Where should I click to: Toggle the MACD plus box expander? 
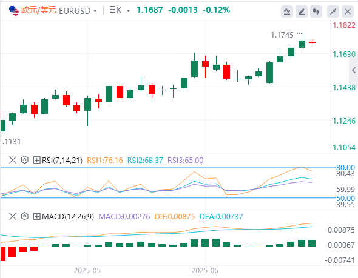click(36, 216)
